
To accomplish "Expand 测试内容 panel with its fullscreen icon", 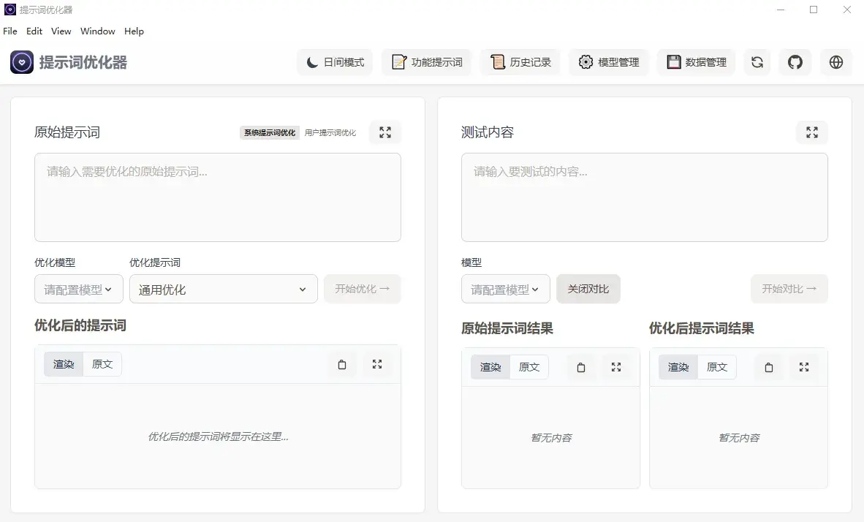I will (x=811, y=132).
